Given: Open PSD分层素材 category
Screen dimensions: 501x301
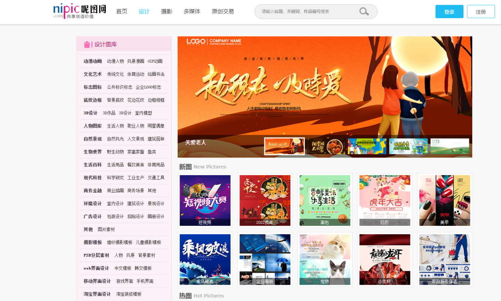Looking at the screenshot, I should [96, 256].
